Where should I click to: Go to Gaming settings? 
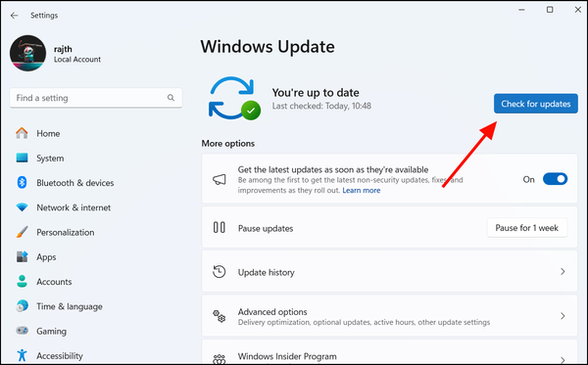pyautogui.click(x=51, y=332)
